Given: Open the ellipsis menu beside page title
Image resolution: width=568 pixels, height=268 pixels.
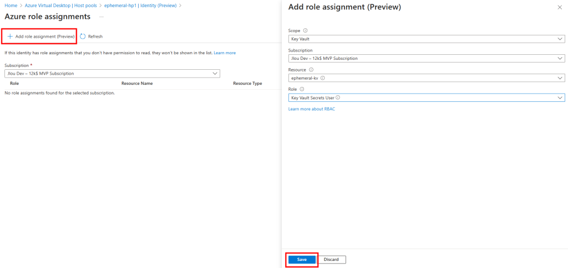Looking at the screenshot, I should 102,17.
